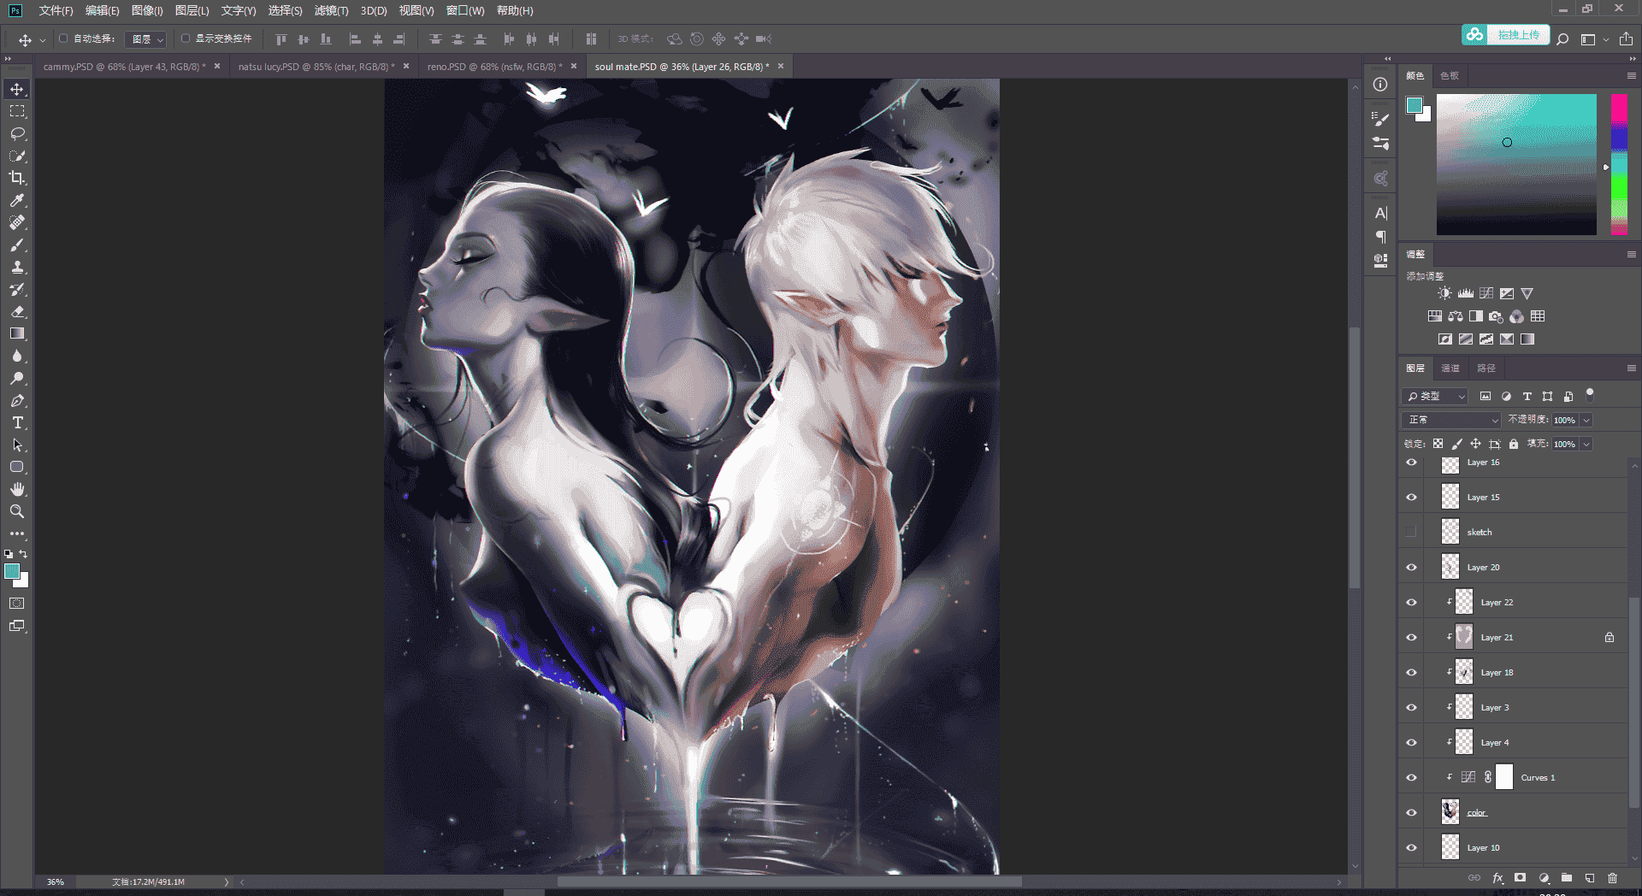Open the layer filter 类型 dropdown
The image size is (1642, 896).
1435,396
